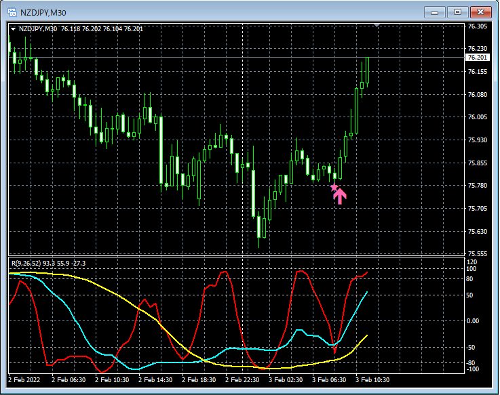This screenshot has height=395, width=500.
Task: Maximize the NZDJPY,M30 chart window
Action: 457,12
